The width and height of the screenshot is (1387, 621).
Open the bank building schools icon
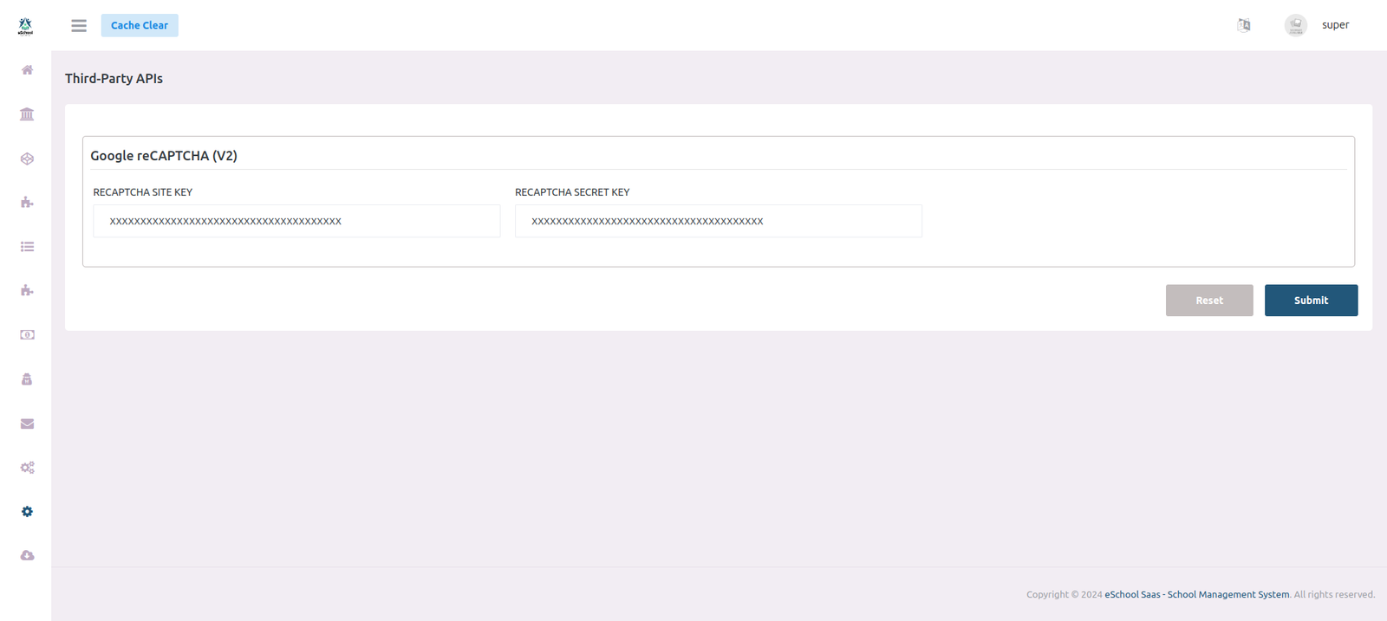(x=27, y=114)
